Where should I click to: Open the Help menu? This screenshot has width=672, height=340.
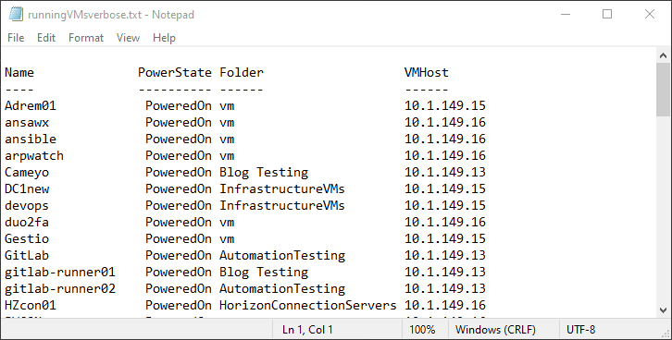[164, 38]
